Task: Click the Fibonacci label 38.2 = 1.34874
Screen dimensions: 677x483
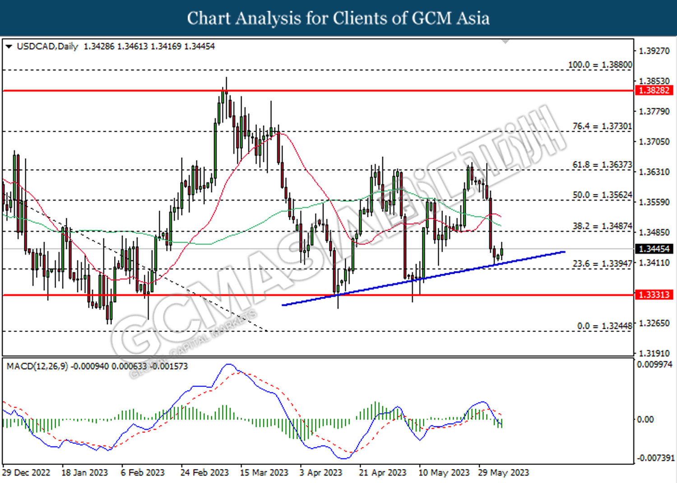Action: (602, 226)
